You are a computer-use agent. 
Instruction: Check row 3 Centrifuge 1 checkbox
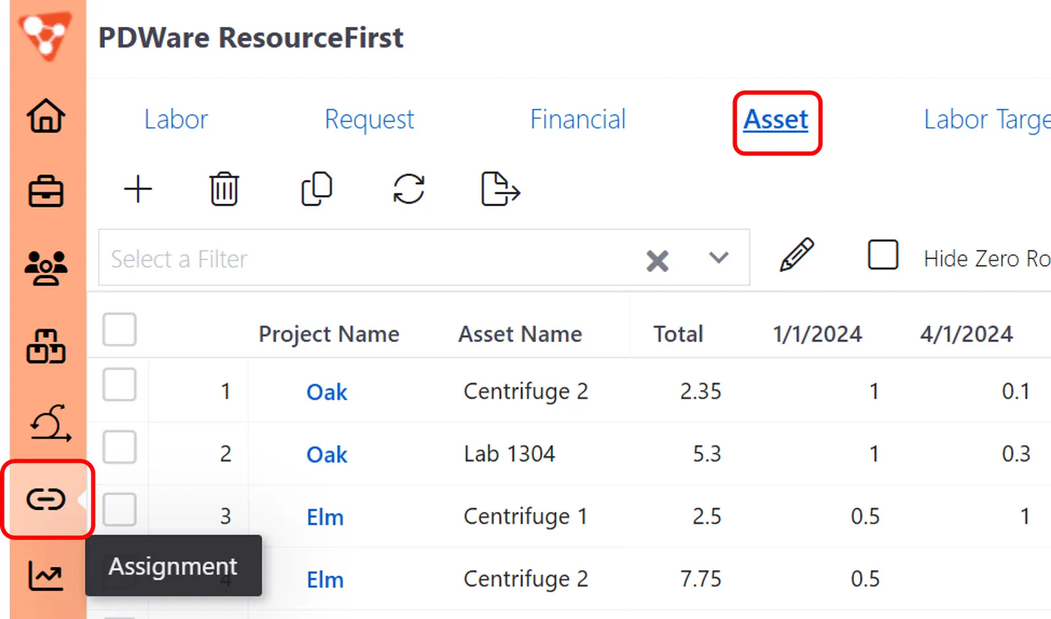click(x=120, y=509)
